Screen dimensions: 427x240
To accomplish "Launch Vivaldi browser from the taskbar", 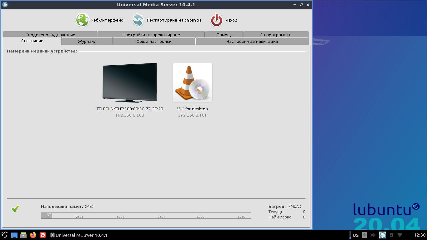I will [x=43, y=235].
